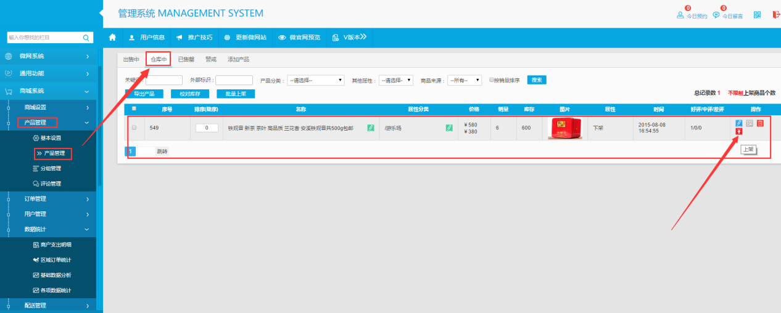Click the 排序 number input for product 549
Image resolution: width=781 pixels, height=313 pixels.
coord(207,128)
